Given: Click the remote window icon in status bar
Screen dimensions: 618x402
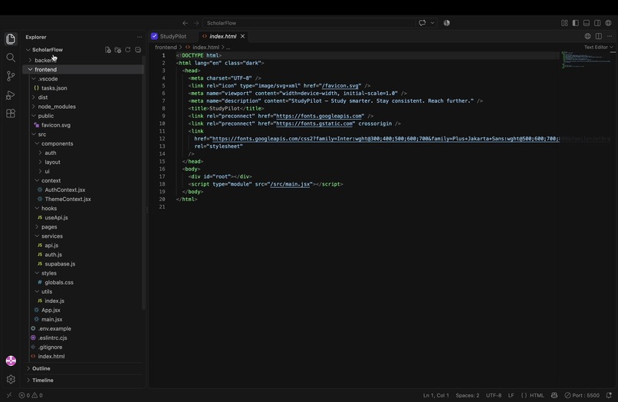Looking at the screenshot, I should 9,395.
